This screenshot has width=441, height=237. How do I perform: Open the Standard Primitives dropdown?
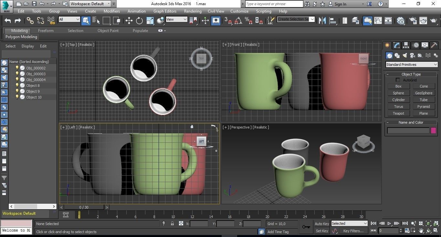[412, 65]
